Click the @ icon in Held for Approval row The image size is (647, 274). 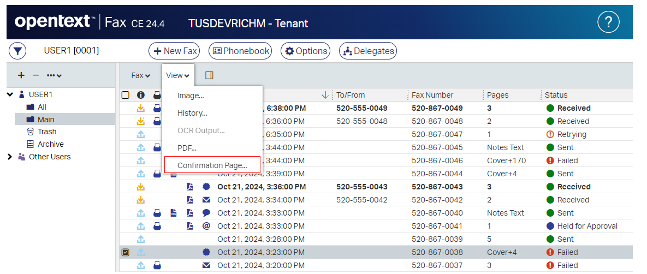pos(206,226)
